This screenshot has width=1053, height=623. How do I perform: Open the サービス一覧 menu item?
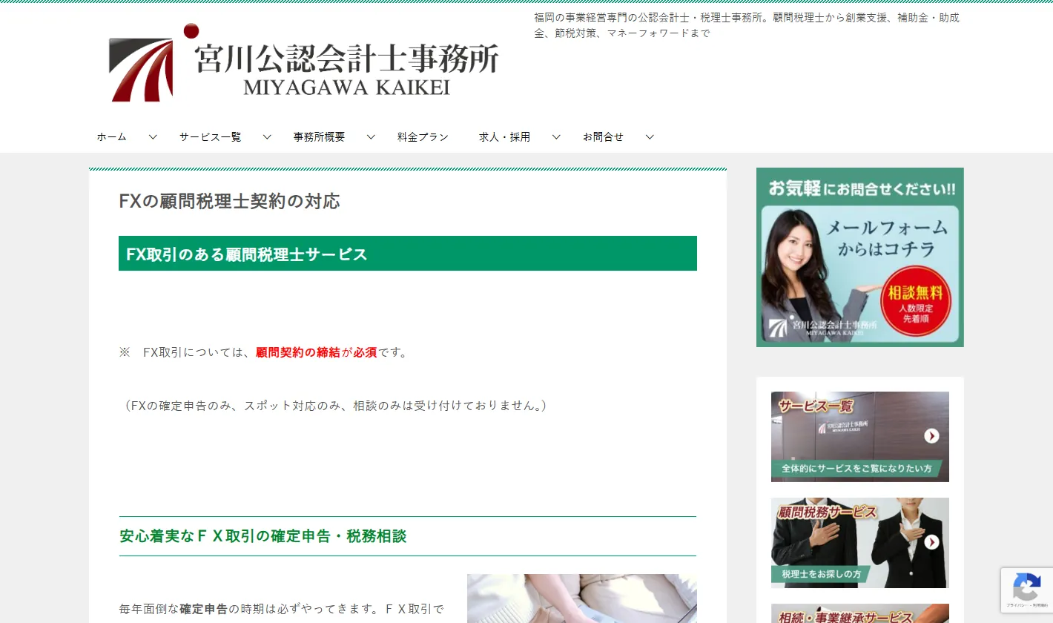coord(211,137)
